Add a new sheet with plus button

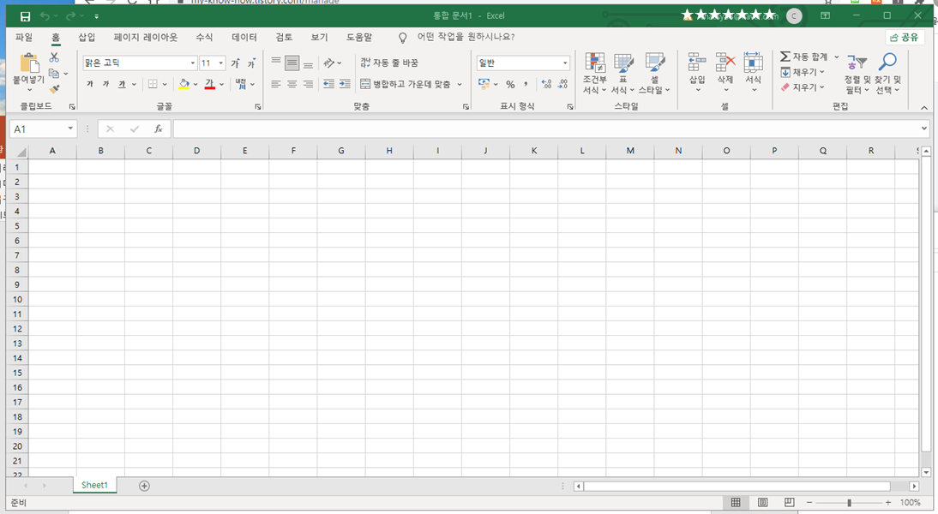(144, 486)
